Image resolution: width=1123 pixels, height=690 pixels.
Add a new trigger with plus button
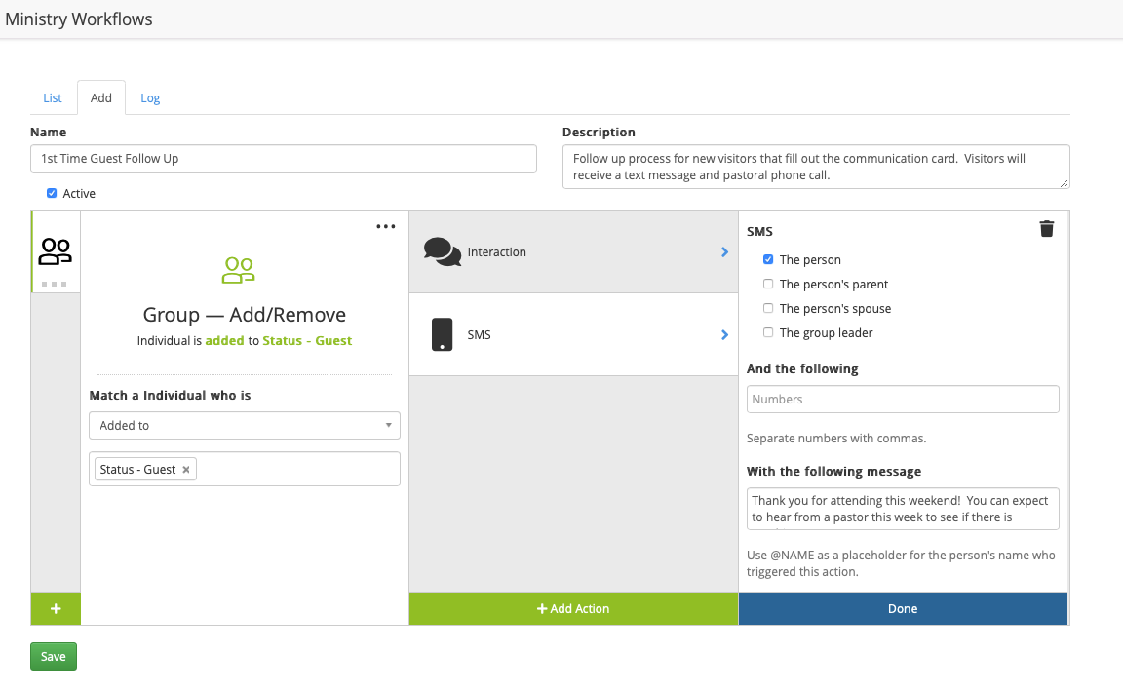coord(56,608)
